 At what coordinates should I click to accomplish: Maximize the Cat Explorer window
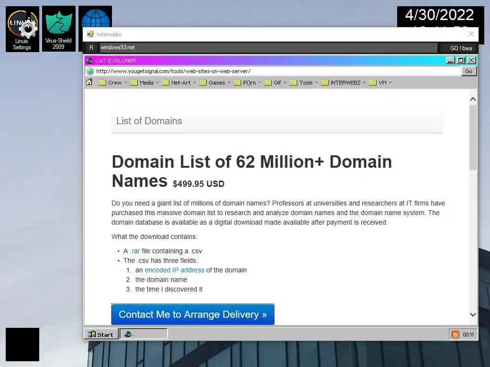click(x=461, y=61)
